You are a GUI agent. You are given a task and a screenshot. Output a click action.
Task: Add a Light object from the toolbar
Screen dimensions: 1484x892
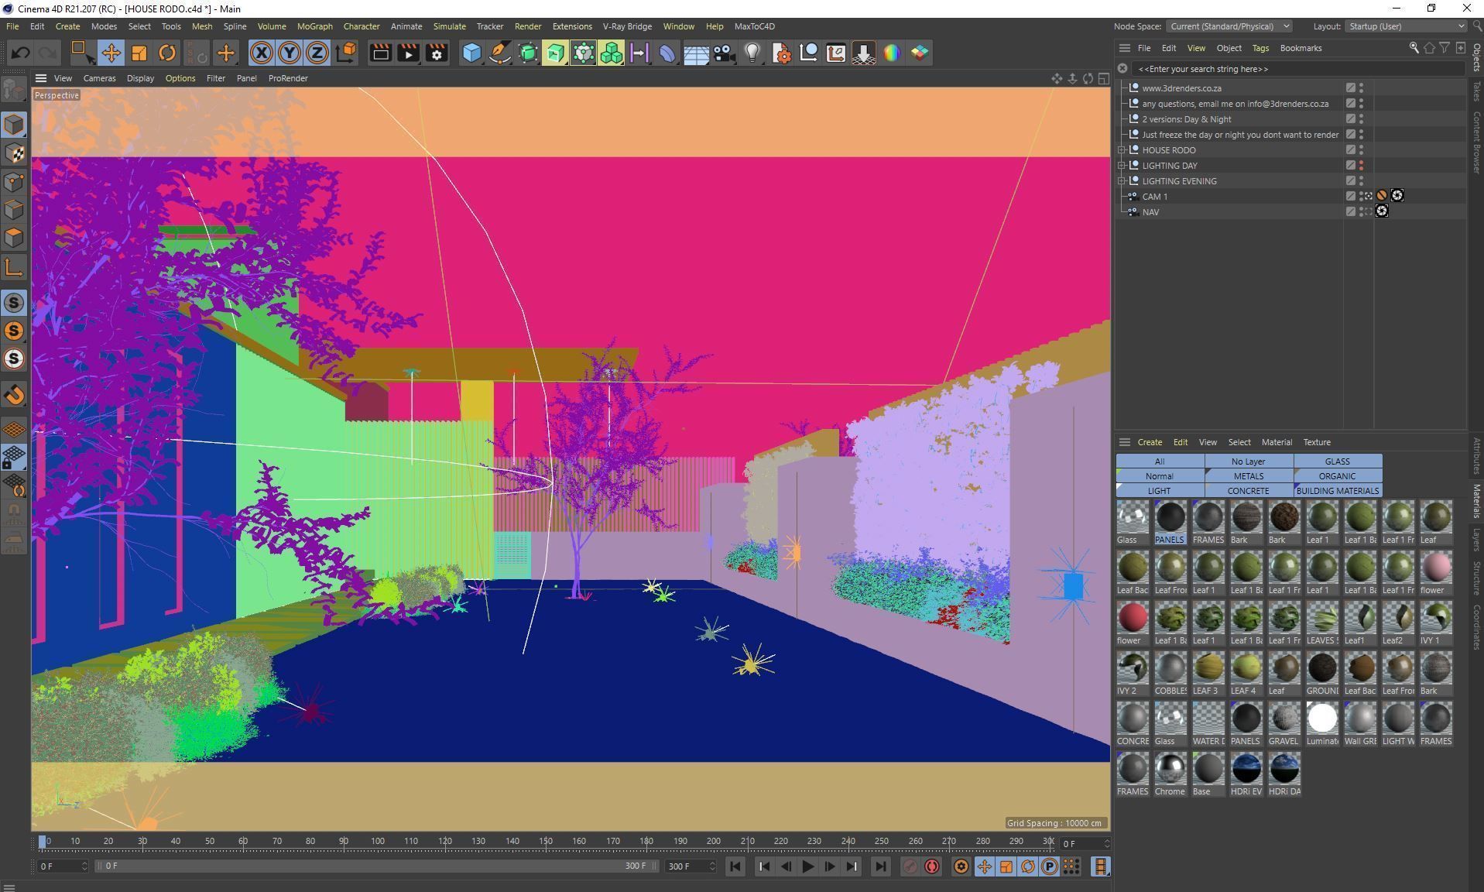(x=752, y=53)
